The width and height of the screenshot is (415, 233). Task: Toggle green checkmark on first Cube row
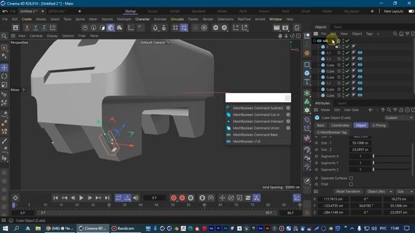(x=348, y=65)
